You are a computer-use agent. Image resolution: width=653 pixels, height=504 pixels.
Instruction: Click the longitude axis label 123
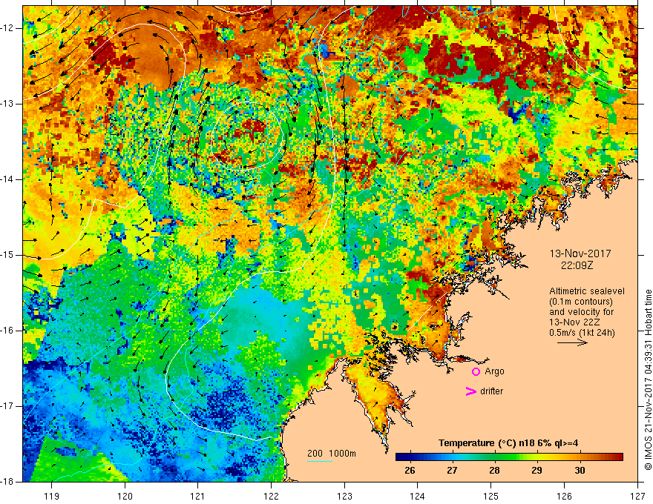[x=344, y=496]
